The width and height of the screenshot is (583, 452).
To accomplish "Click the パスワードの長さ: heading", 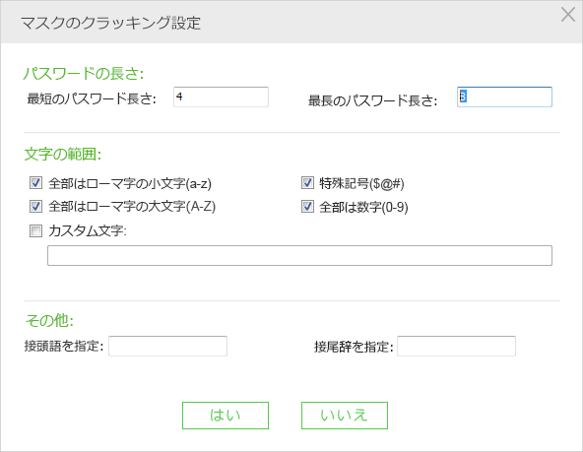I will pos(84,73).
